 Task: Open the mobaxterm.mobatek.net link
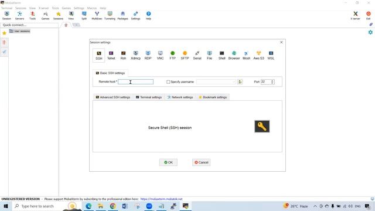click(x=162, y=199)
